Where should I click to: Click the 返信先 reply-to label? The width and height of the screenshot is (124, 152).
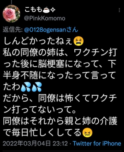(x=13, y=30)
